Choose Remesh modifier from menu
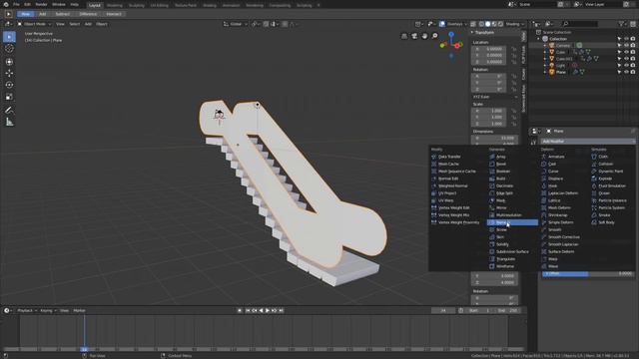This screenshot has width=639, height=359. click(512, 222)
